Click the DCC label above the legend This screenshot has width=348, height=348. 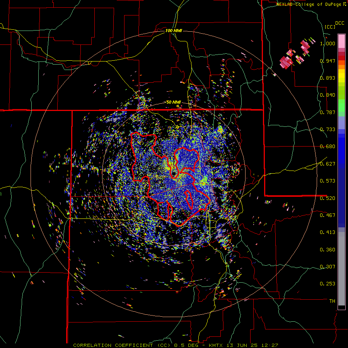(x=339, y=23)
